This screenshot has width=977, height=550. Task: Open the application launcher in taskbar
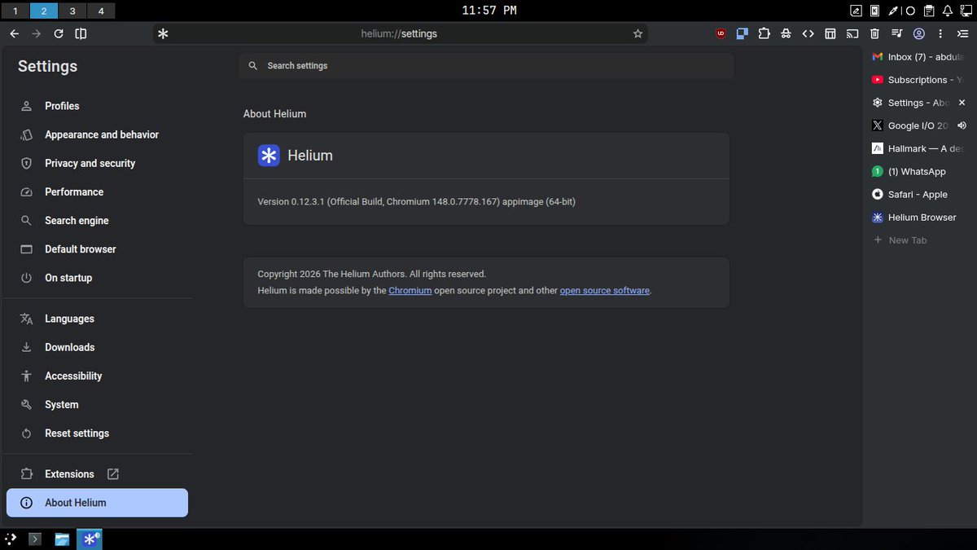point(11,539)
